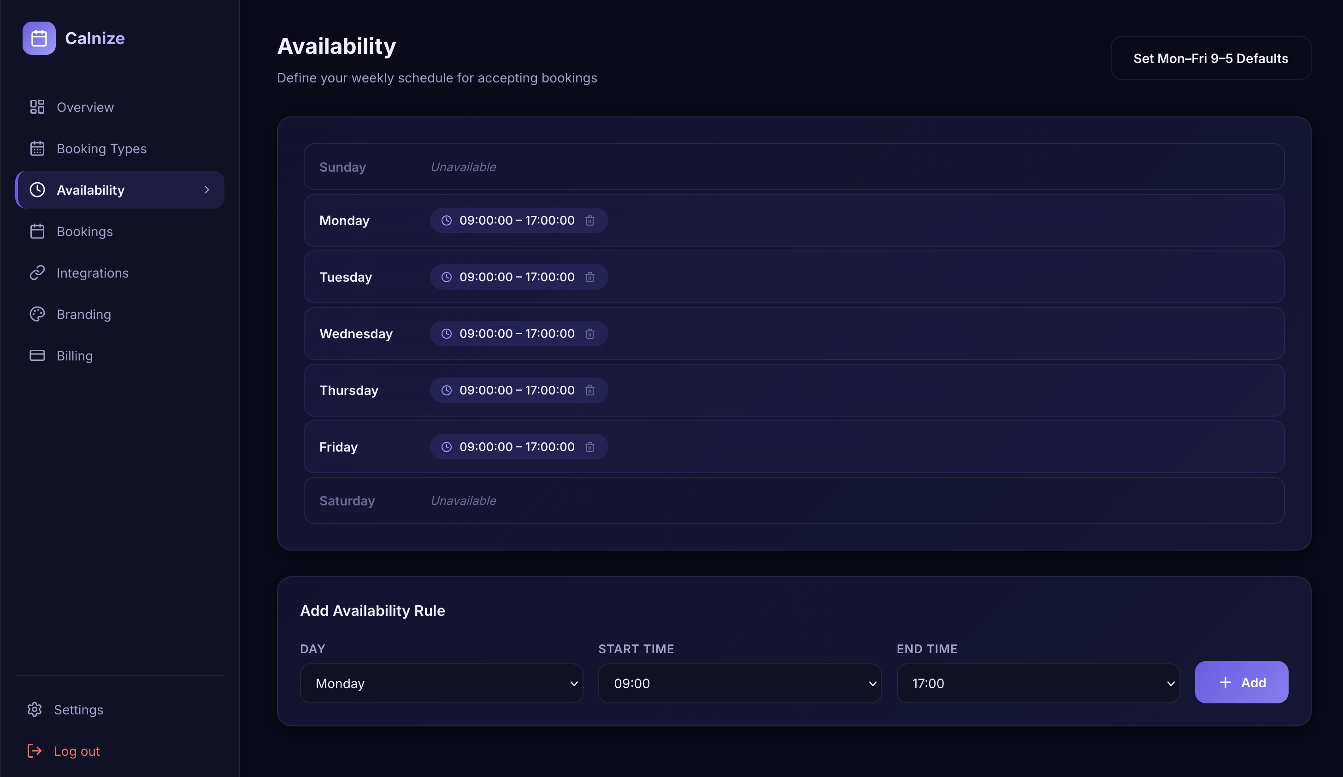Viewport: 1343px width, 777px height.
Task: Delete Friday's 09:00–17:00 time range
Action: [x=590, y=446]
